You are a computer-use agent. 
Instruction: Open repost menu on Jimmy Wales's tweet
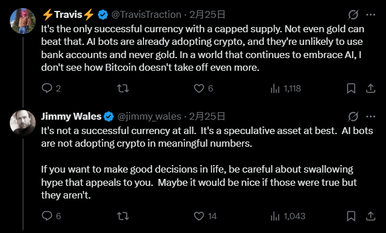point(123,216)
